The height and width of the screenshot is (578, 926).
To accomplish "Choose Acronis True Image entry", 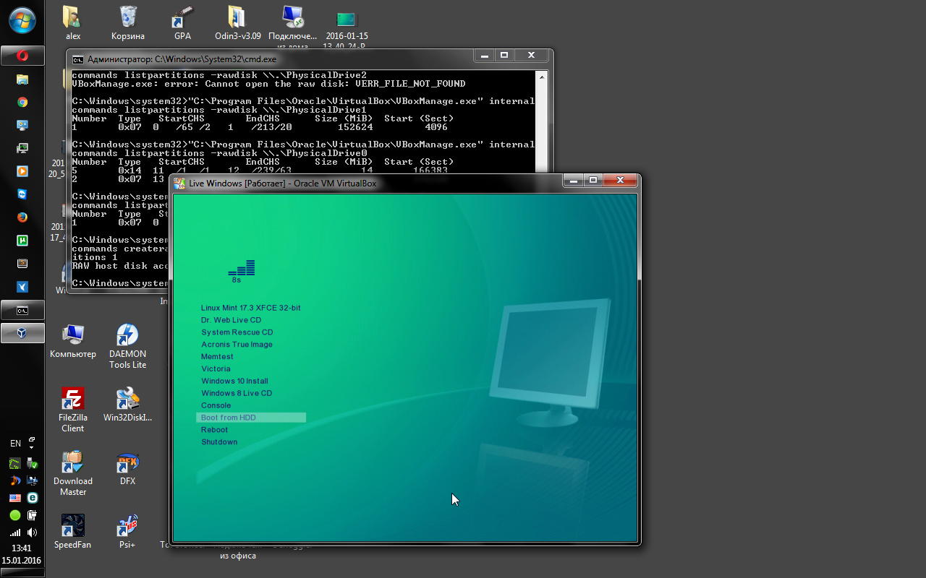I will pos(237,345).
